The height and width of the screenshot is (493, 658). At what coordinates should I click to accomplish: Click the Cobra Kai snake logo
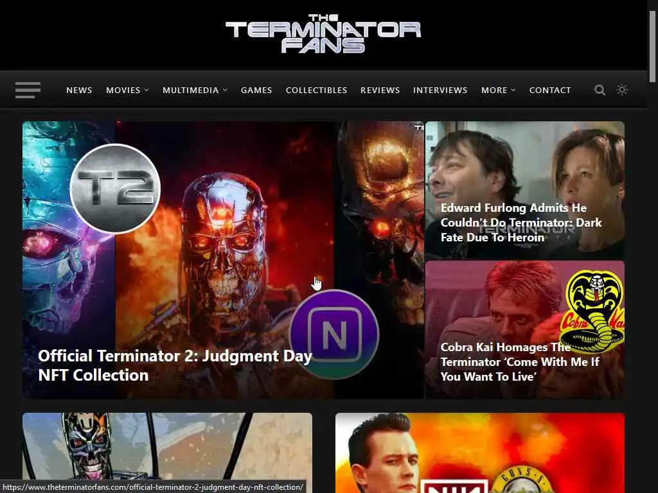(x=593, y=311)
